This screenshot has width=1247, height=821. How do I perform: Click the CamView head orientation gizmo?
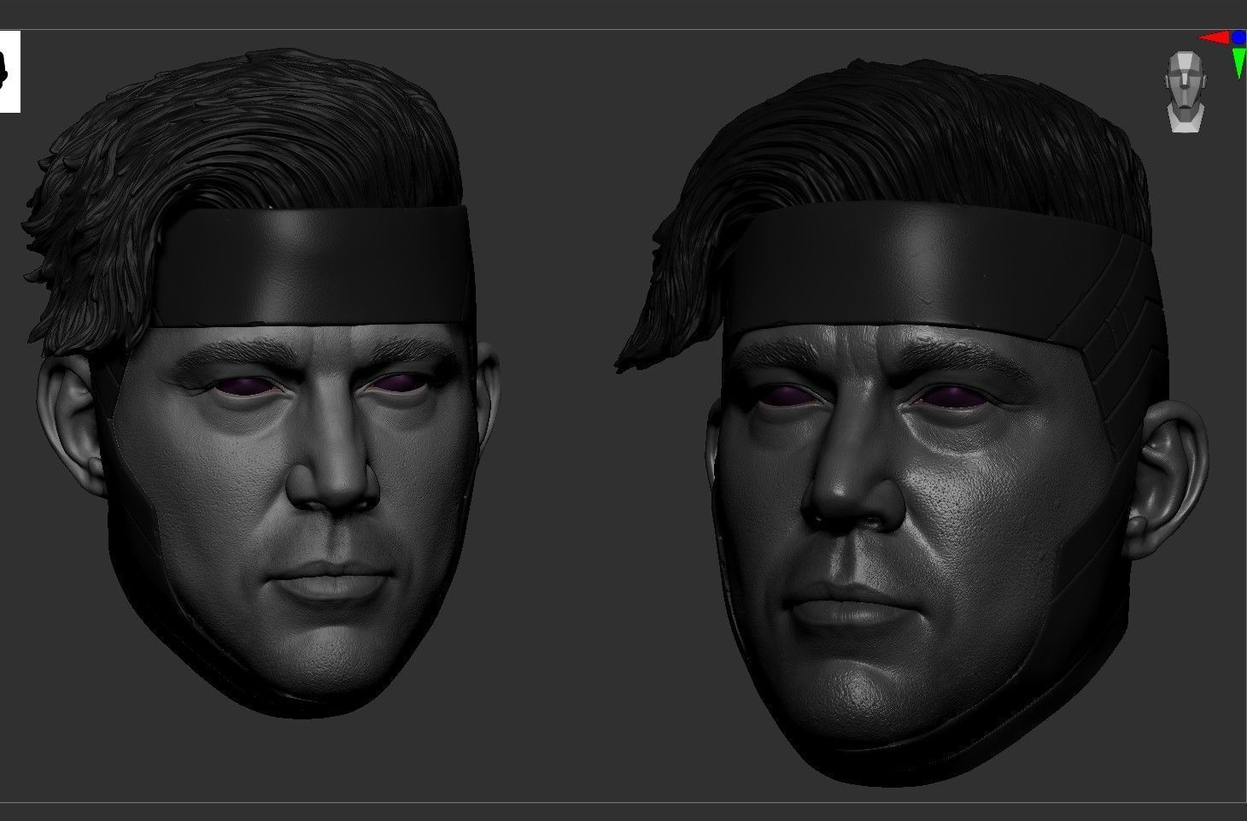[x=1186, y=91]
